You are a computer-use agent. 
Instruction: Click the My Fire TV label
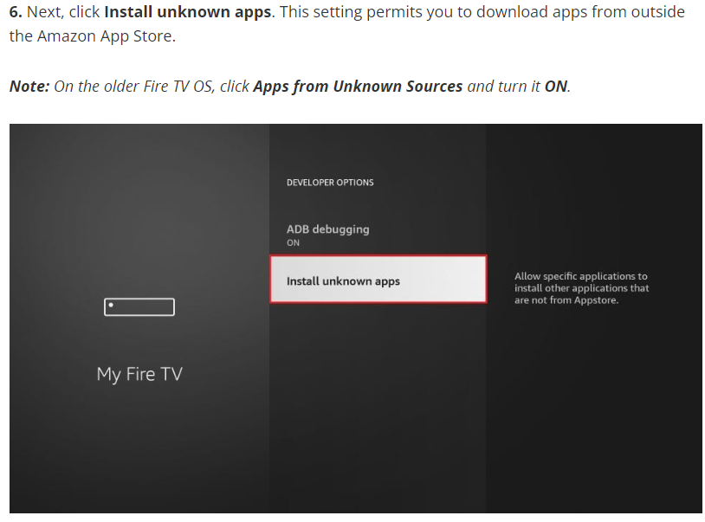pyautogui.click(x=139, y=374)
